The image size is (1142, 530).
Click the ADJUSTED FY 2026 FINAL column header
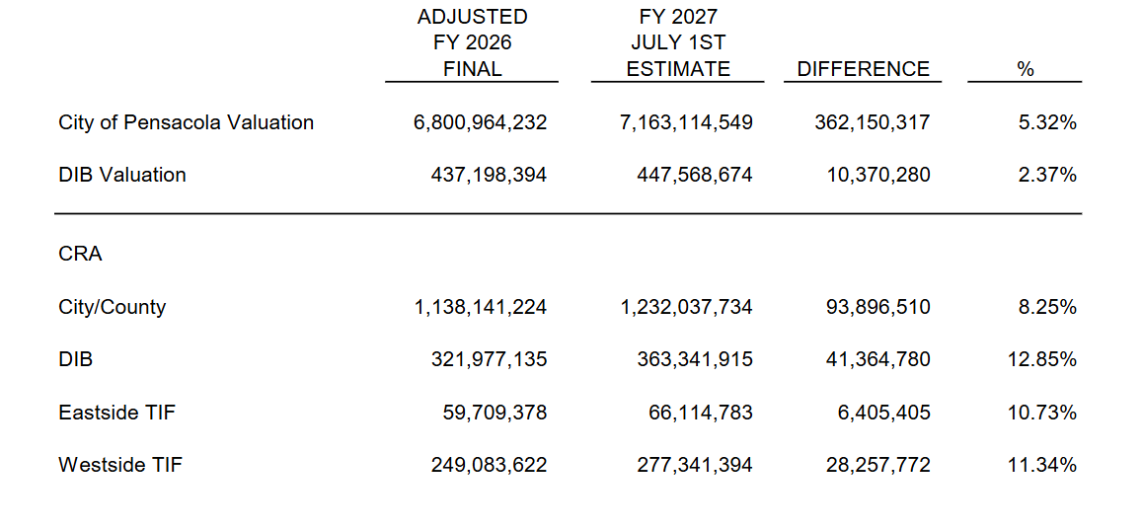tap(472, 43)
